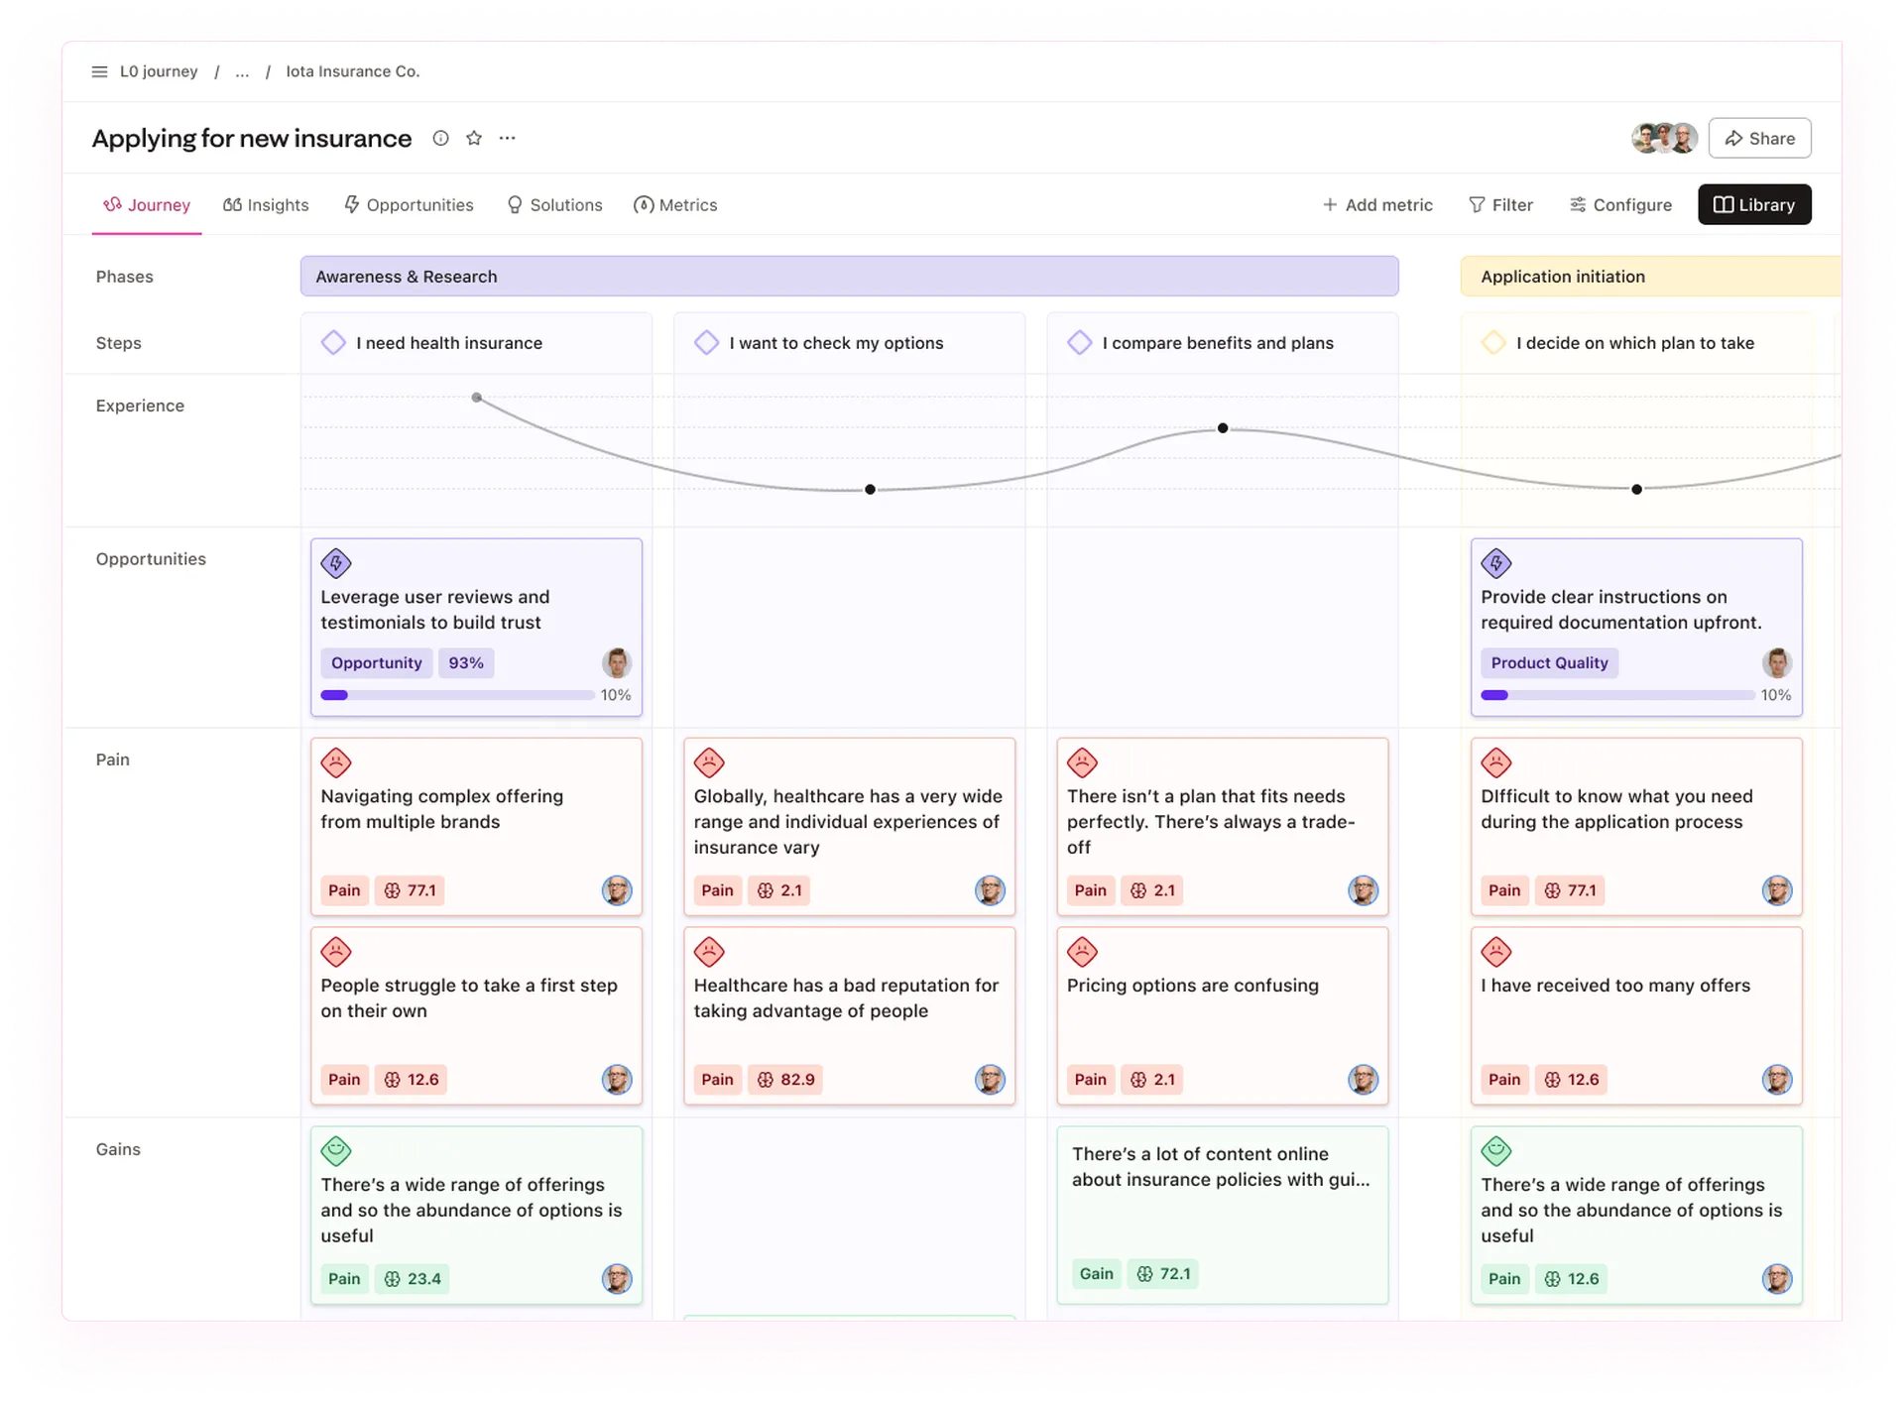Click the 72.1 score on content online card
The image size is (1904, 1403).
coord(1163,1274)
